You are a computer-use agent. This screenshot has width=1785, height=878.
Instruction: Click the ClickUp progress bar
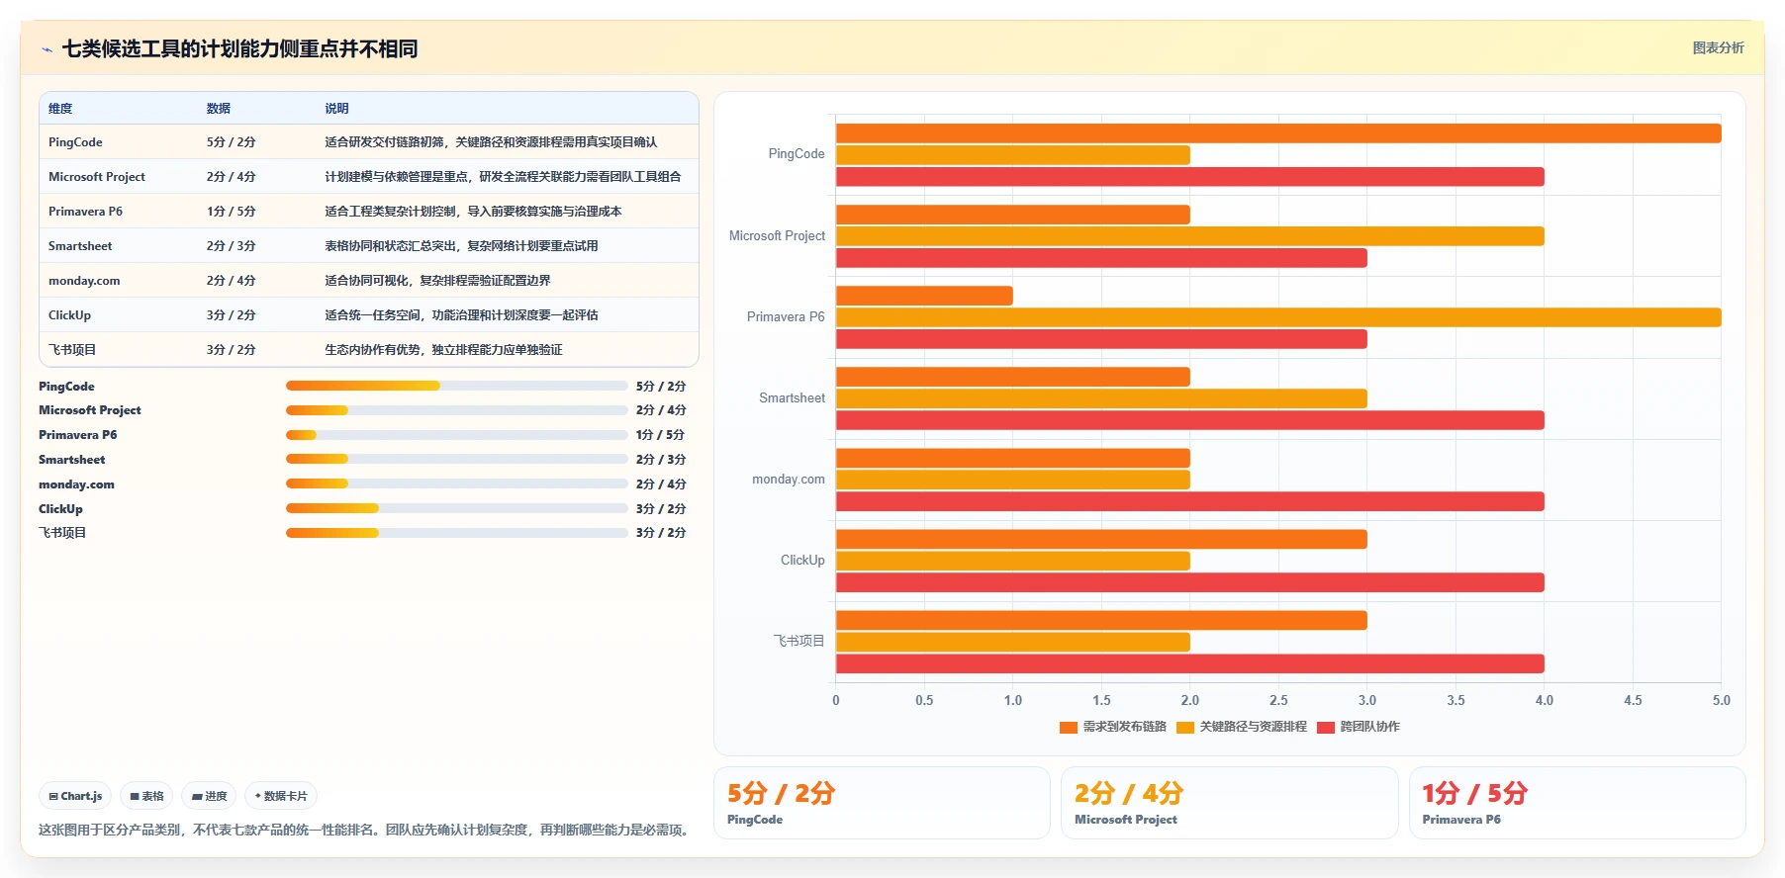(x=456, y=508)
